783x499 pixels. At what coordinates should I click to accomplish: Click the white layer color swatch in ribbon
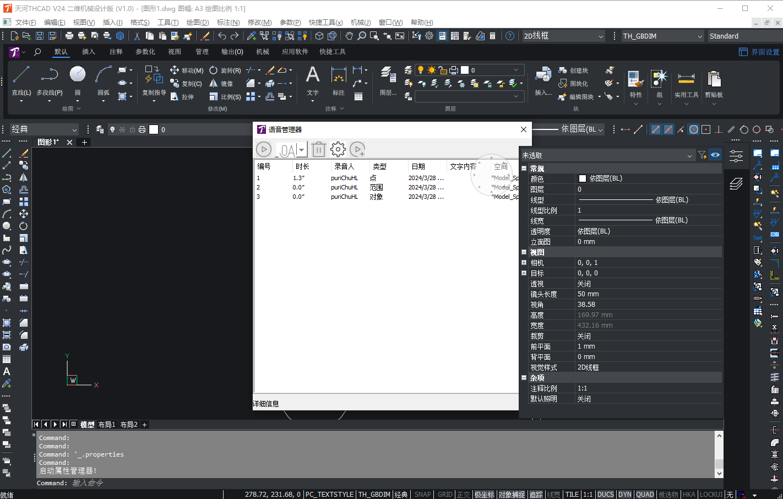pos(465,70)
